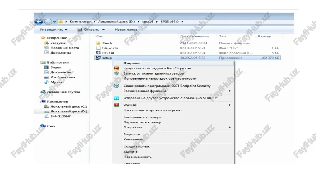Expand arrow after spss14 breadcrumb
This screenshot has width=316, height=177.
click(157, 22)
